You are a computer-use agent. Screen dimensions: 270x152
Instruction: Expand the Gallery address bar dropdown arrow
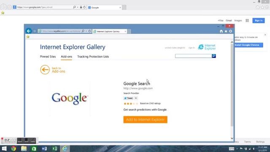[86, 31]
